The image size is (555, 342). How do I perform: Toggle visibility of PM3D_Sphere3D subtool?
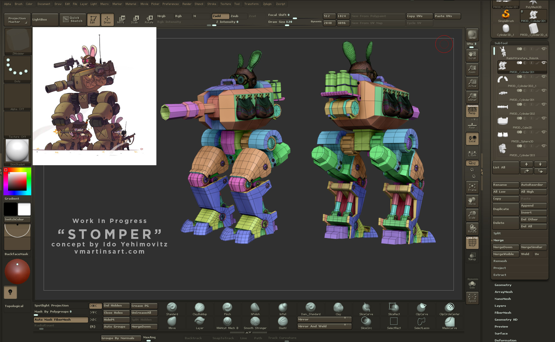click(x=544, y=132)
